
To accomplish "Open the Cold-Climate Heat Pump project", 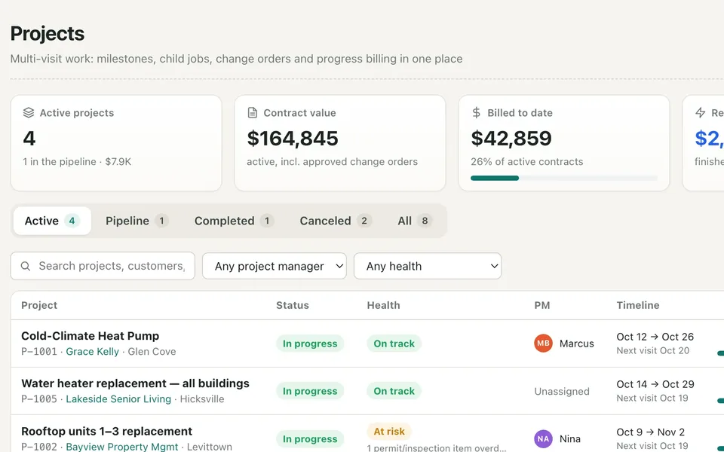I will point(90,336).
